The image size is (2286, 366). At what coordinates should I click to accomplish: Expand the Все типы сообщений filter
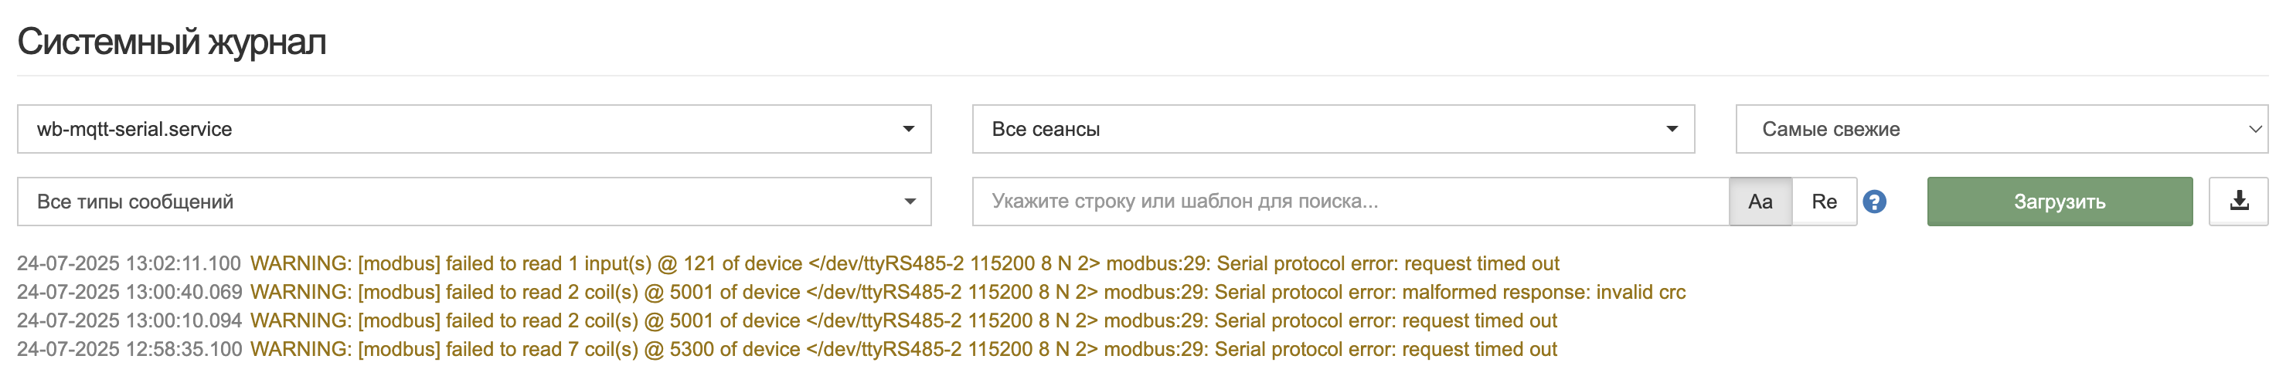pos(474,202)
